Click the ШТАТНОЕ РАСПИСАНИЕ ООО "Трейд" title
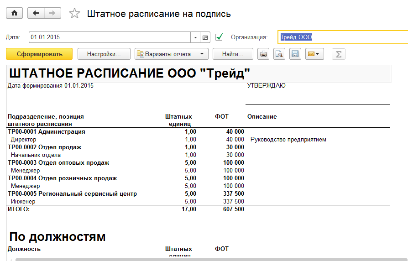The width and height of the screenshot is (408, 261). coord(129,73)
